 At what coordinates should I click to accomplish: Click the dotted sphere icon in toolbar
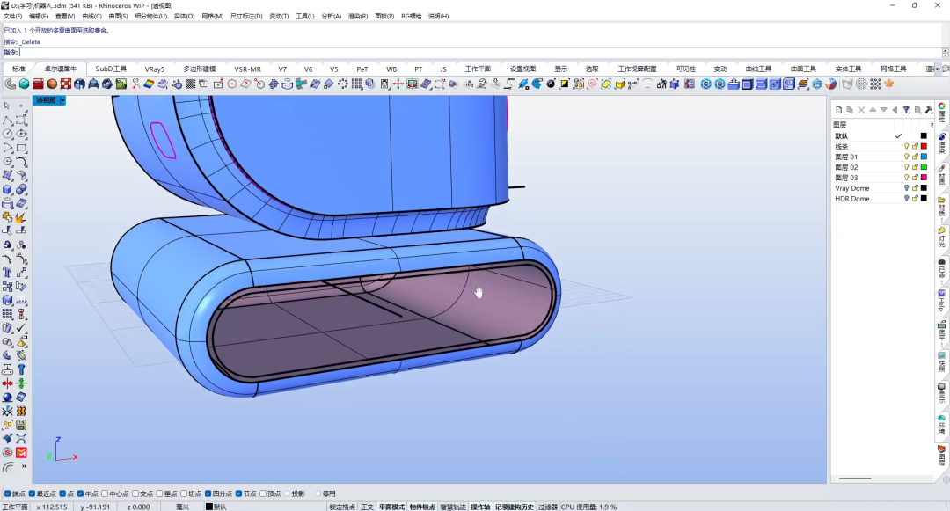click(x=861, y=84)
